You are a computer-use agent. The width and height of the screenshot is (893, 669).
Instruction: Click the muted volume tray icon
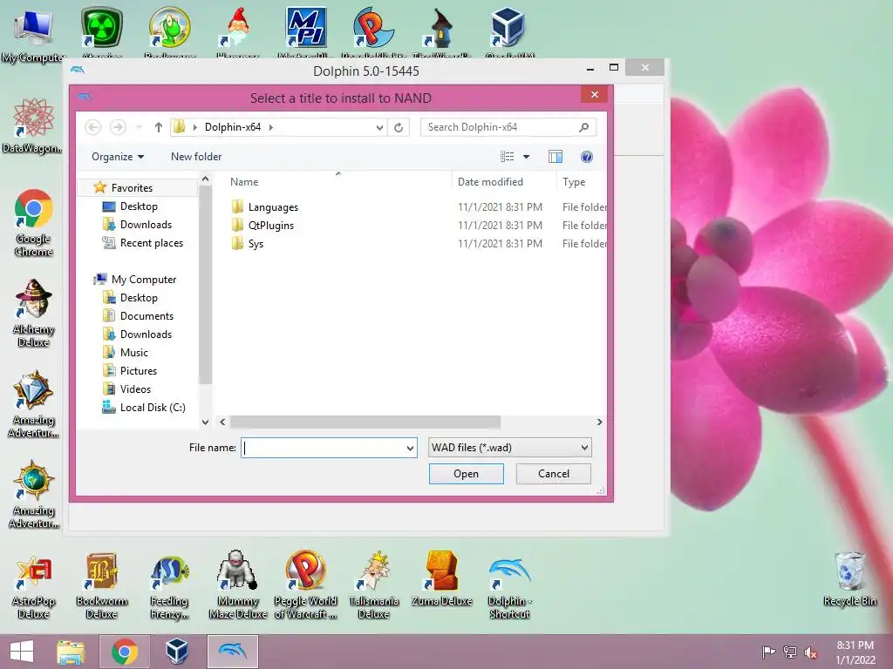811,652
